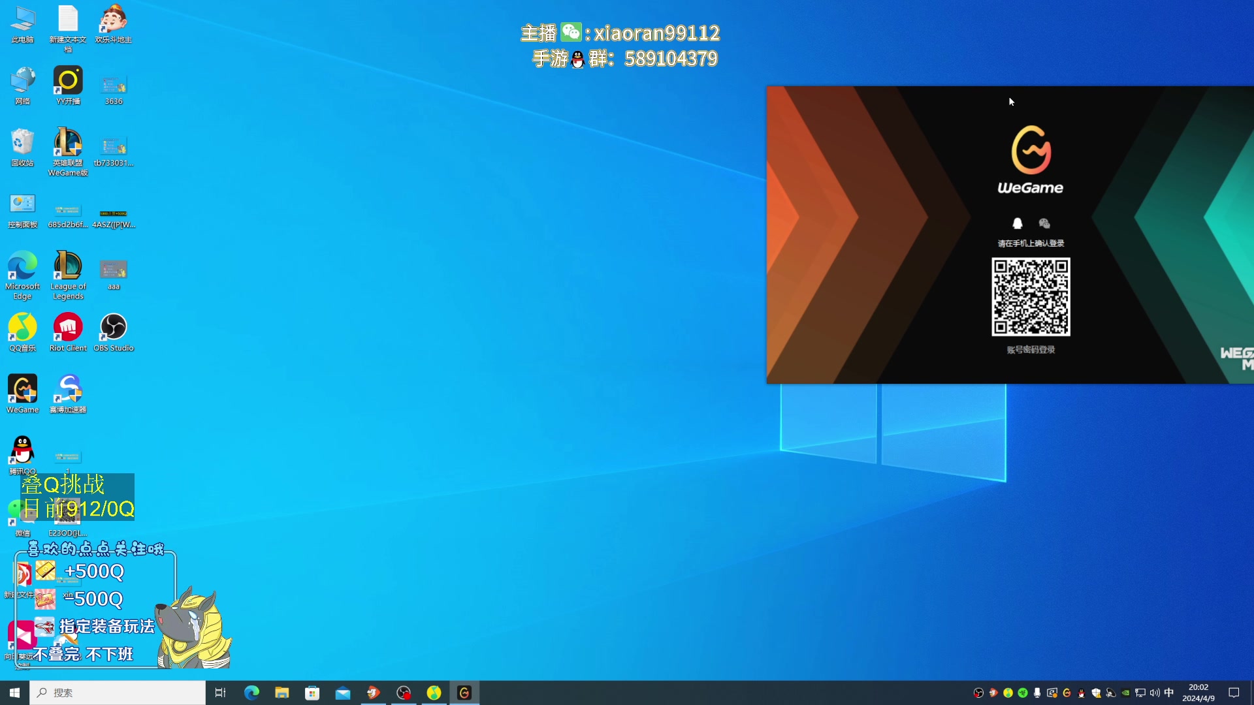Select the 3636 image file on desktop
Image resolution: width=1254 pixels, height=705 pixels.
pos(114,90)
